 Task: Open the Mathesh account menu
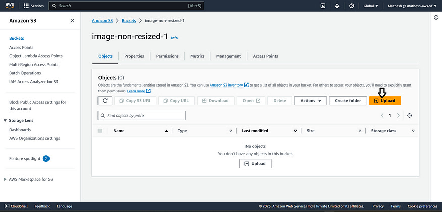[412, 6]
